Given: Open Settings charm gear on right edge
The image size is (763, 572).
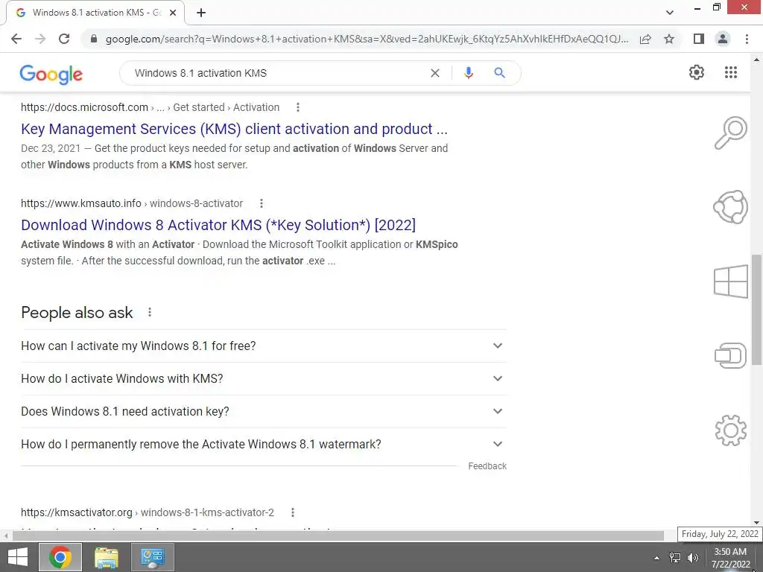Looking at the screenshot, I should tap(731, 430).
